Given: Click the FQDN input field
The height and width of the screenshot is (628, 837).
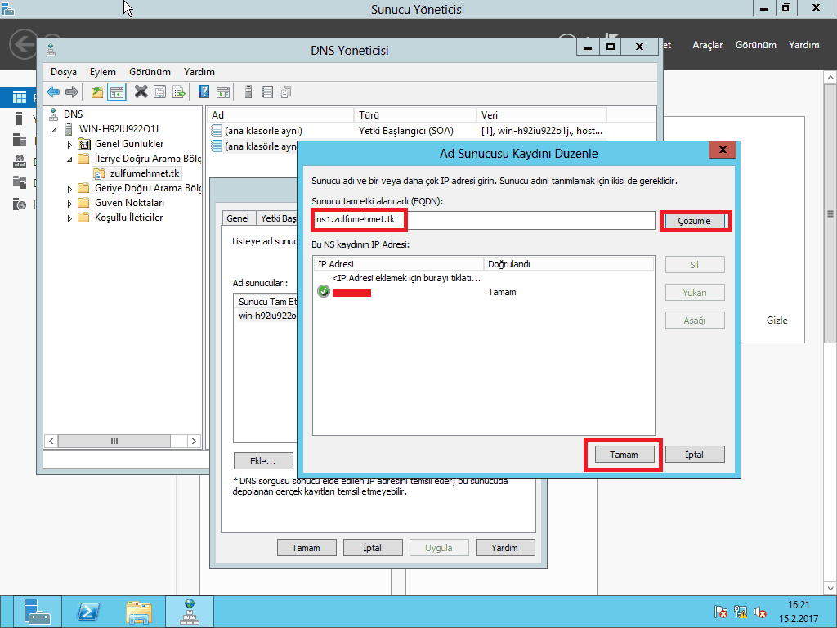Looking at the screenshot, I should pos(483,220).
